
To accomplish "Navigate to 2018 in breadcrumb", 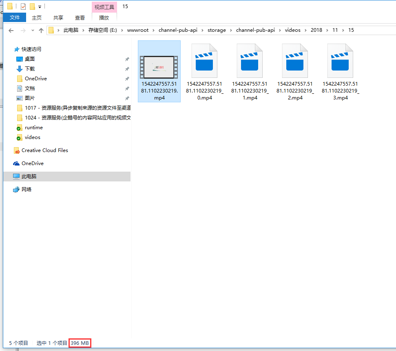I will pyautogui.click(x=316, y=30).
